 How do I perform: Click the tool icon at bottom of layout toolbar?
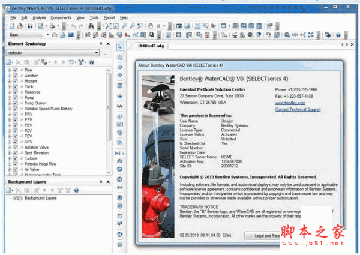coord(120,245)
